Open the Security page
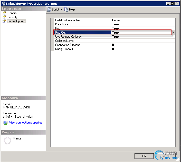The width and height of the screenshot is (181, 162). [12, 17]
